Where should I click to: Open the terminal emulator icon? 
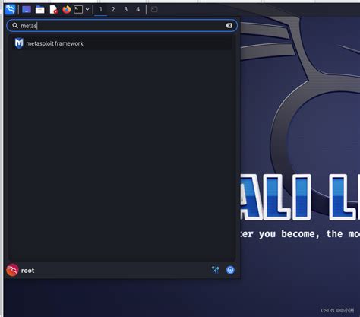(78, 10)
